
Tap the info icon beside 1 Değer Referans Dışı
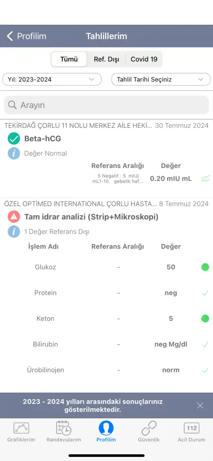(14, 232)
